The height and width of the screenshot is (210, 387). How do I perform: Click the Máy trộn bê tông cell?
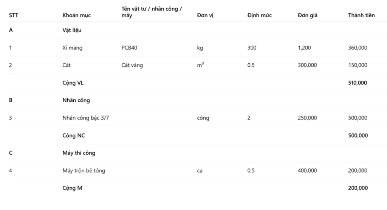pyautogui.click(x=84, y=171)
